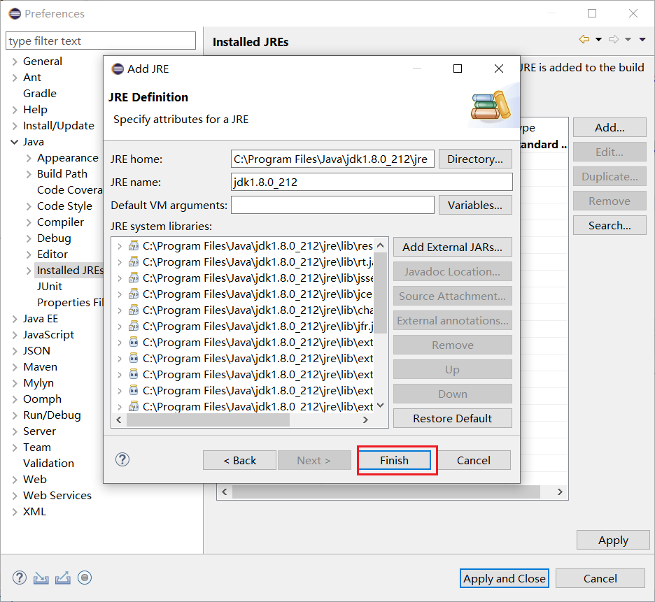Expand the jre\lib\jfr.jar library entry
655x602 pixels.
(x=120, y=327)
